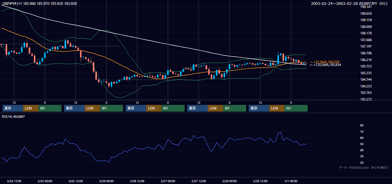
Task: Click price axis label 186.706
Action: click(366, 53)
